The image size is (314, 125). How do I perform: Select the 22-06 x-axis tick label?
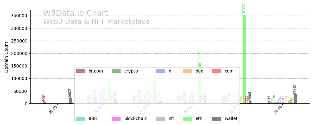click(278, 110)
